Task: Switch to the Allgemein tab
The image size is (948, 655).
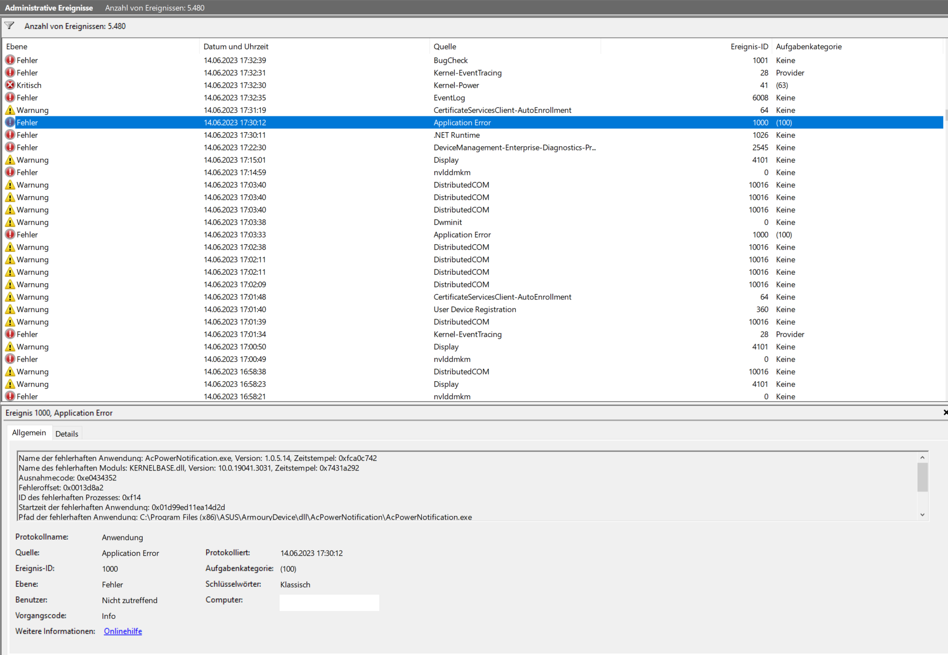Action: point(29,433)
